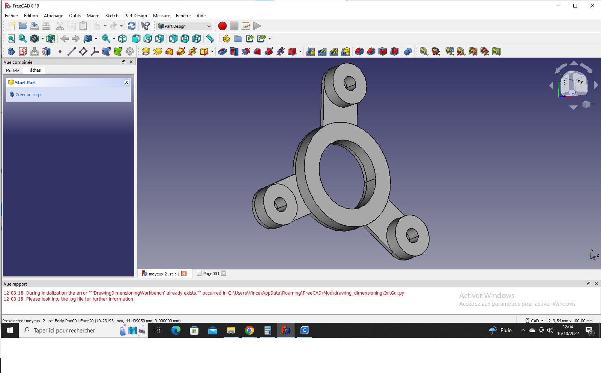This screenshot has width=601, height=373.
Task: Create a datum plane
Action: [83, 51]
